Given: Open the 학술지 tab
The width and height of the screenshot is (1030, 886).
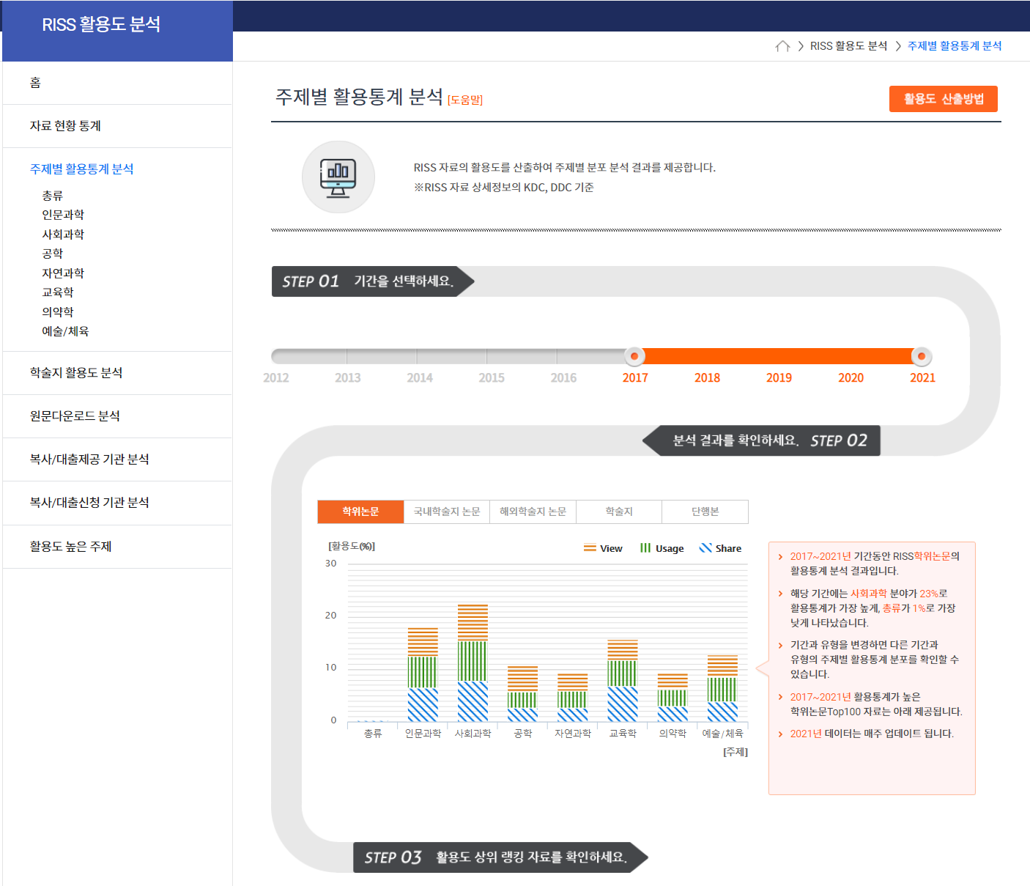Looking at the screenshot, I should [619, 512].
